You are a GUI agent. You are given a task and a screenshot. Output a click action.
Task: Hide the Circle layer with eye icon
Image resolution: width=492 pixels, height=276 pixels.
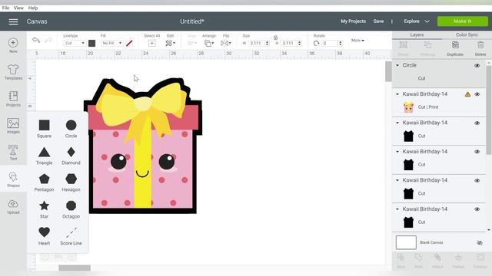coord(477,65)
